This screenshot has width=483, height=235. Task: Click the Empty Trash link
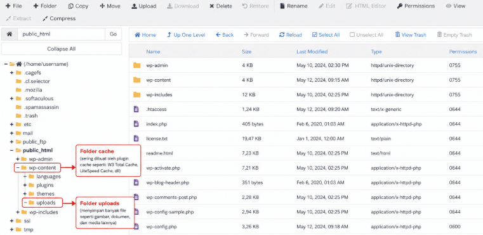click(454, 35)
